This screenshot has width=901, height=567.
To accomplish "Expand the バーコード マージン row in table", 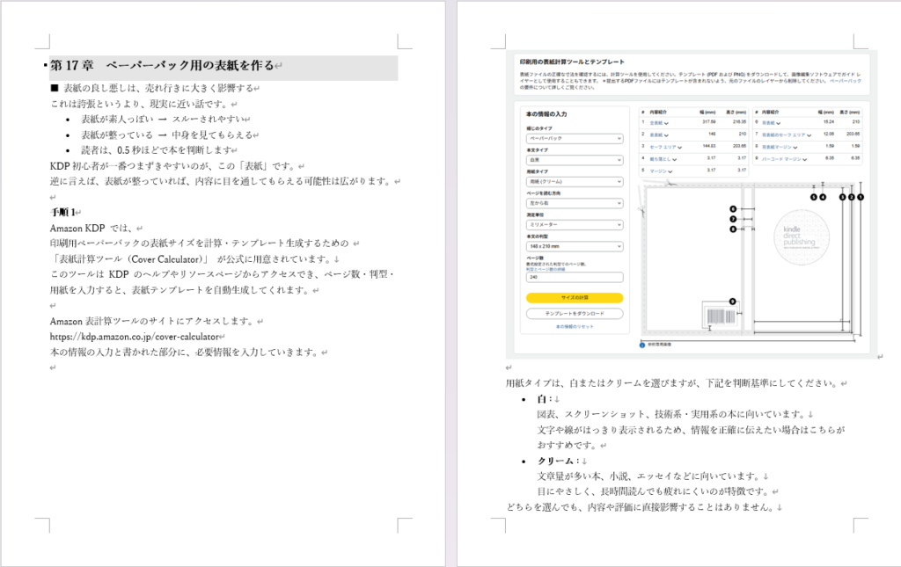I will point(804,159).
